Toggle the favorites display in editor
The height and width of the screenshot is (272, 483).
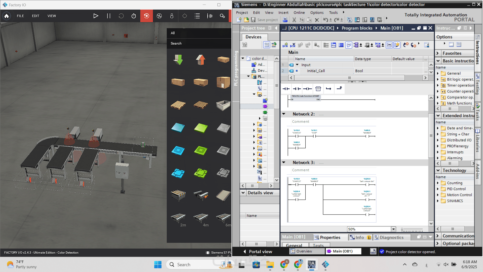coord(397,45)
